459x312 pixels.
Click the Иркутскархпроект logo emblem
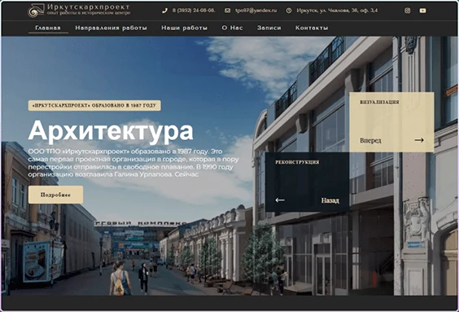click(36, 11)
